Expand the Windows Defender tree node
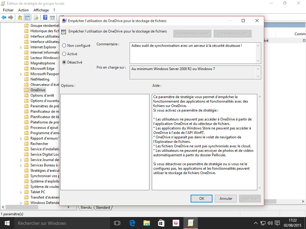Screen dimensions: 306x229 pos(21,203)
